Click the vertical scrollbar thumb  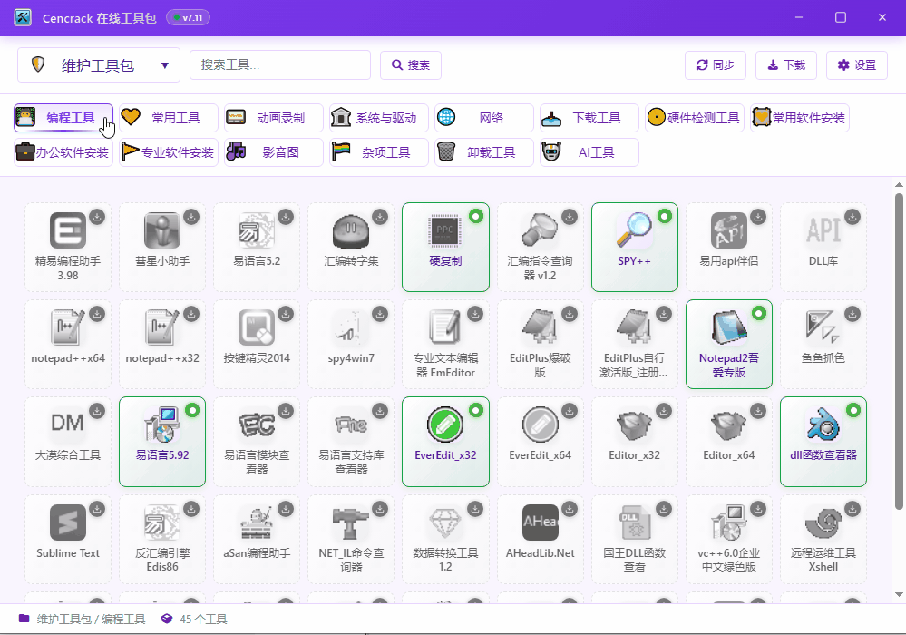tap(899, 351)
